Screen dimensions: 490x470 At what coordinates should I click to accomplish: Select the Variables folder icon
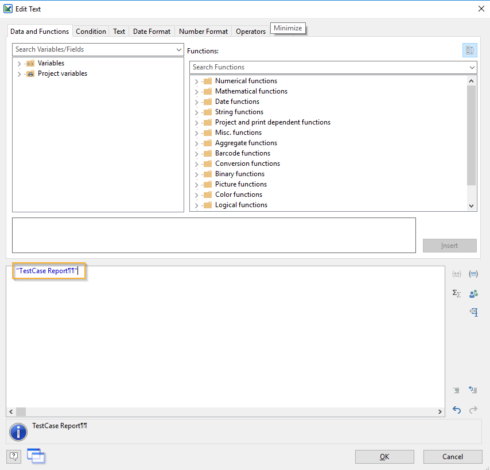point(30,64)
